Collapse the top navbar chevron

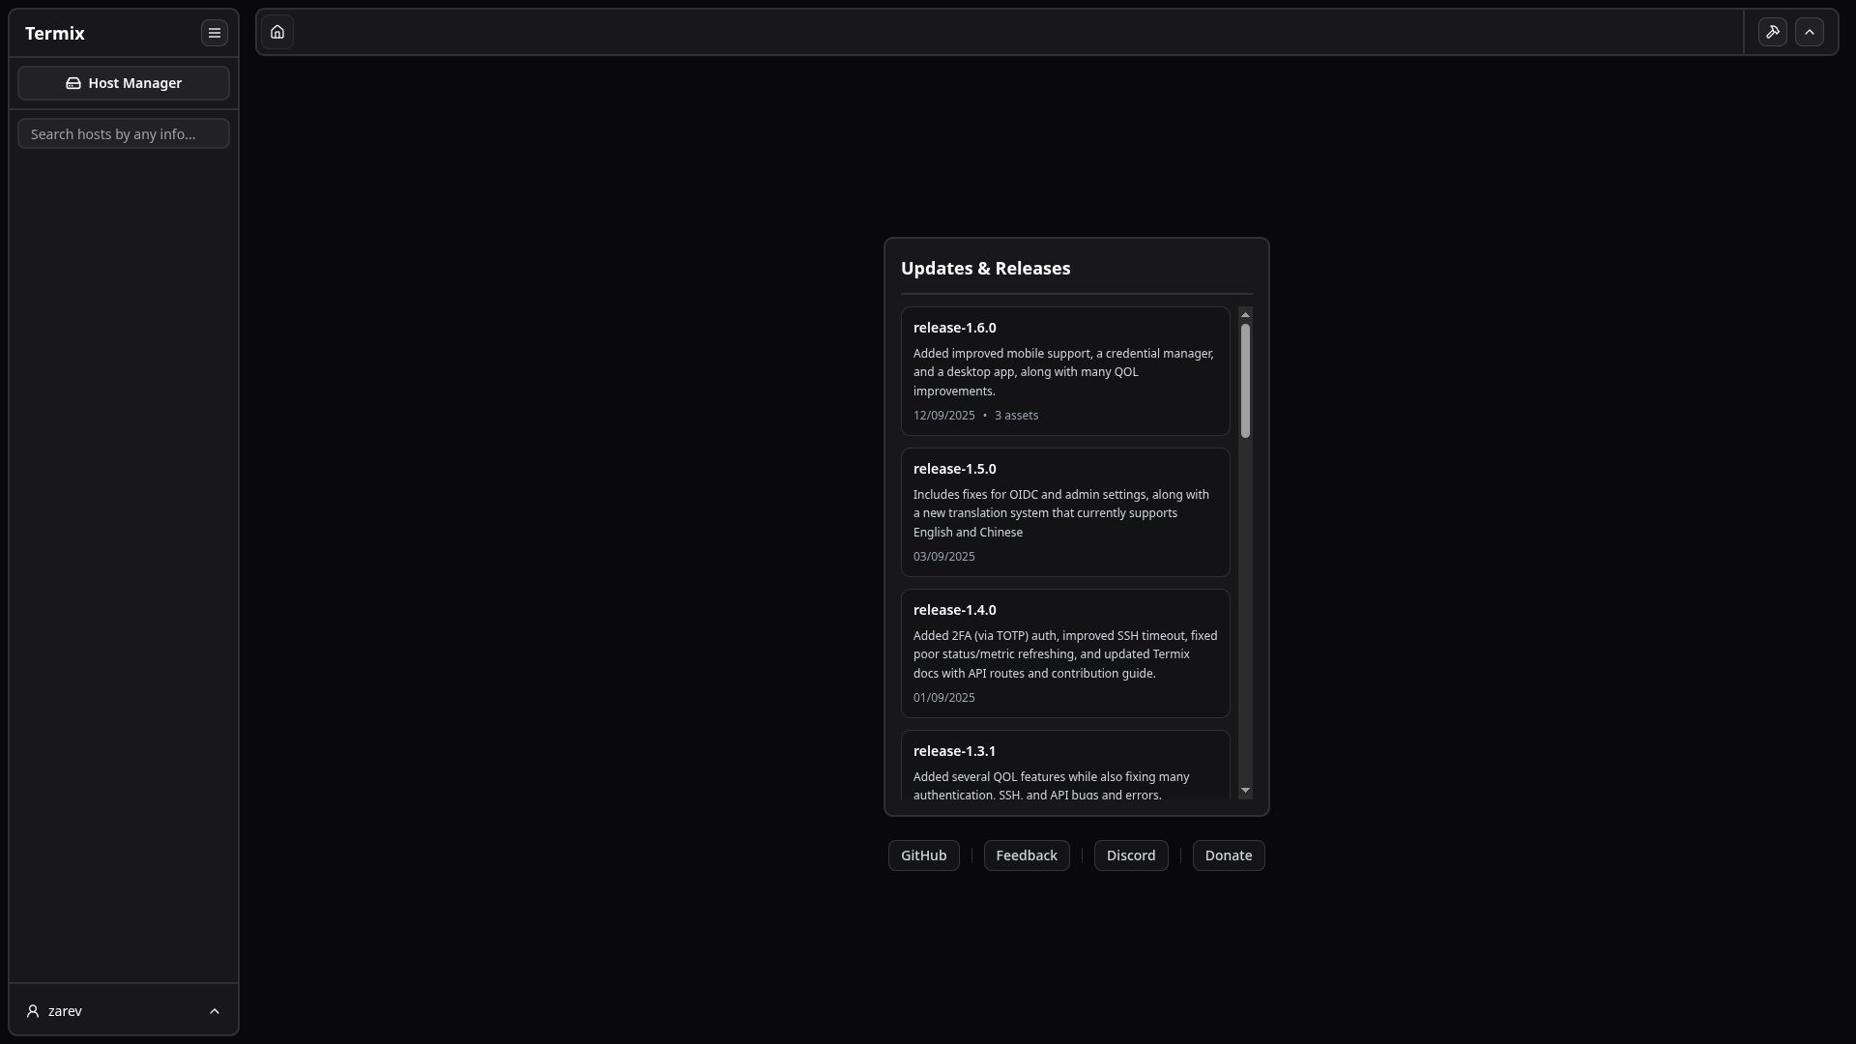point(1810,32)
